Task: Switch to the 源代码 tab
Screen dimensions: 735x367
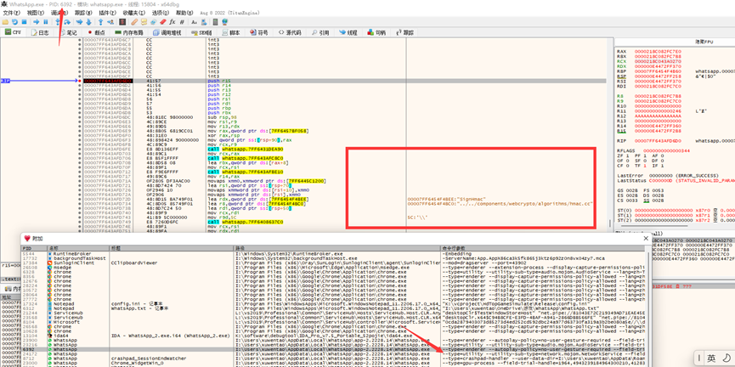Action: pyautogui.click(x=290, y=32)
